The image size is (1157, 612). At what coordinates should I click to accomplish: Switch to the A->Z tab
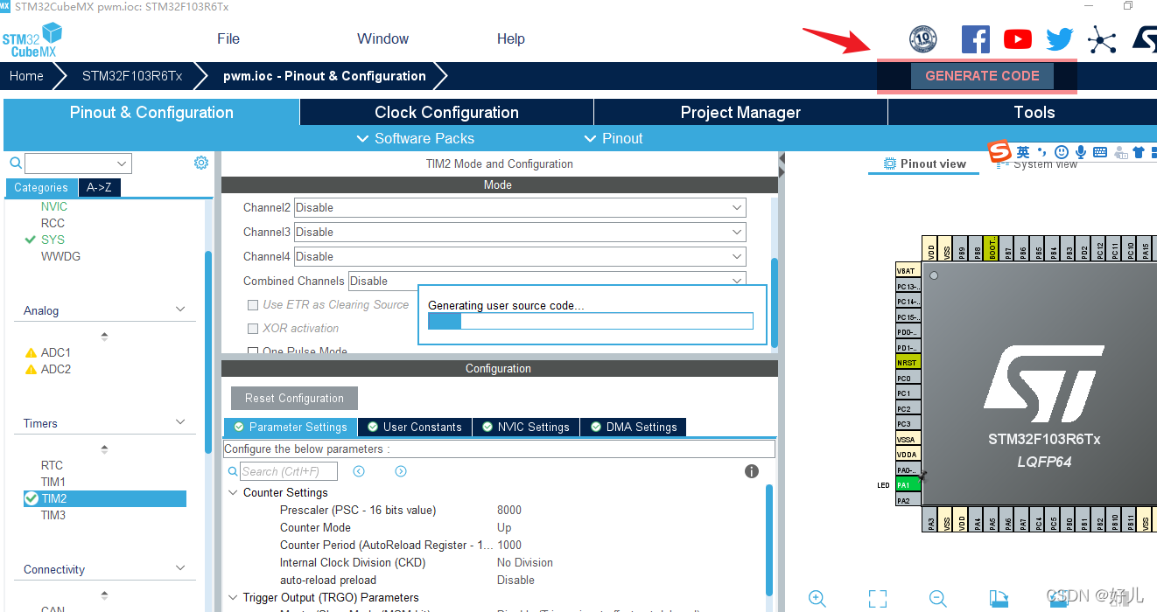pos(99,187)
